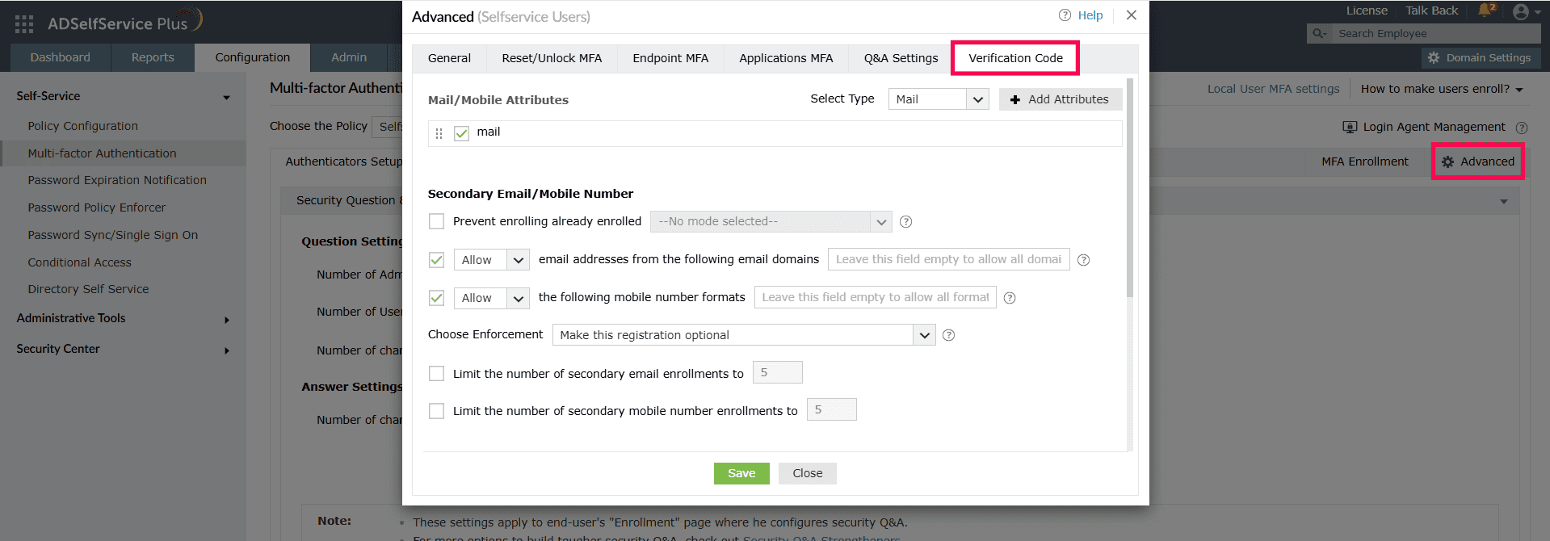Collapse the Self-Service sidebar section
The width and height of the screenshot is (1550, 541).
pyautogui.click(x=227, y=97)
